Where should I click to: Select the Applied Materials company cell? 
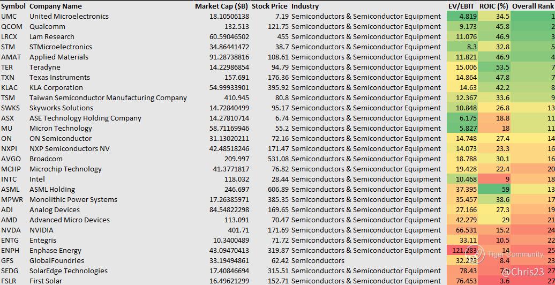coord(59,57)
